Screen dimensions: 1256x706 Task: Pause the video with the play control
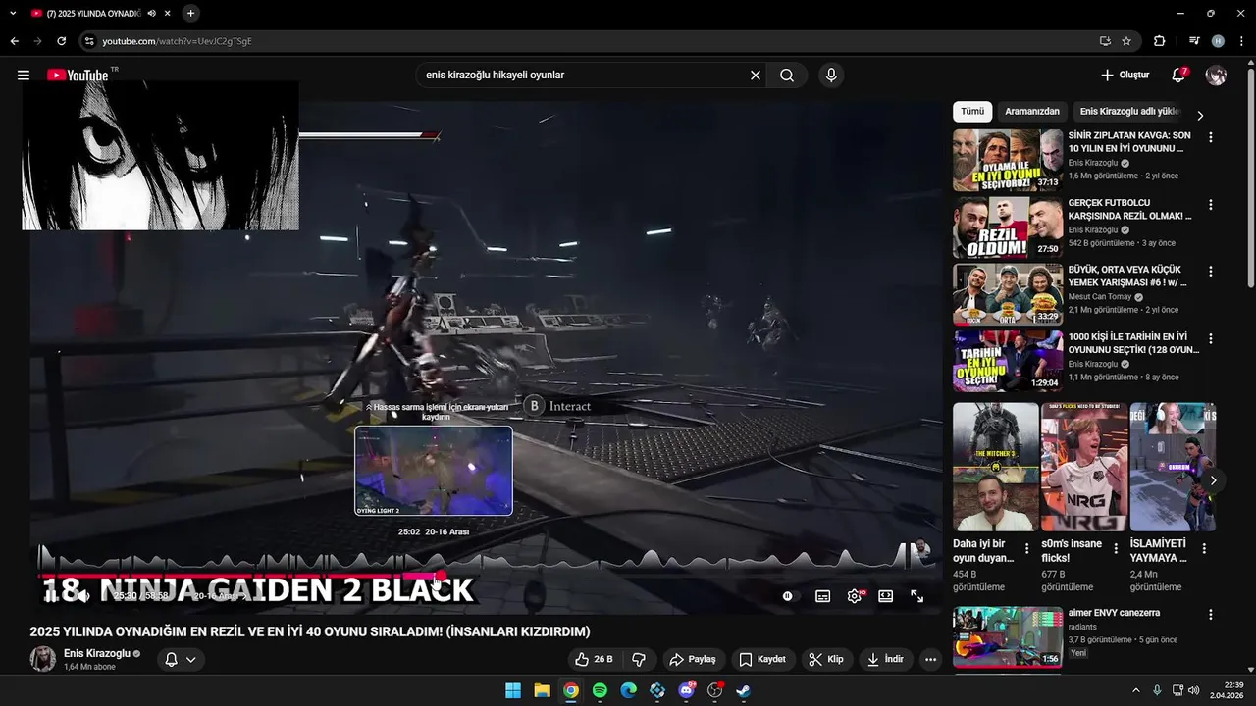53,595
